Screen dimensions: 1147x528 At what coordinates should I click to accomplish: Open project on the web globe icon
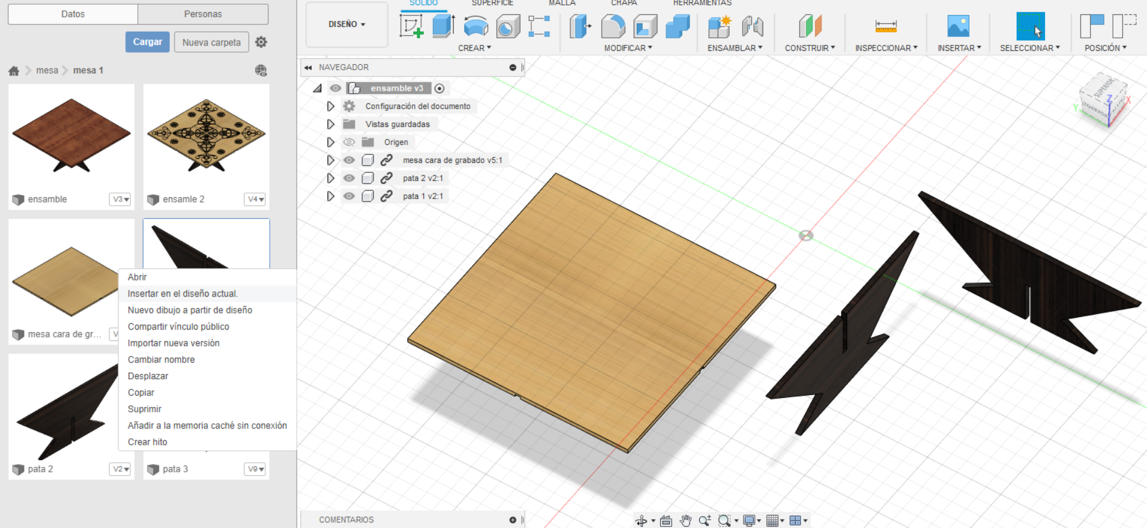[x=261, y=71]
